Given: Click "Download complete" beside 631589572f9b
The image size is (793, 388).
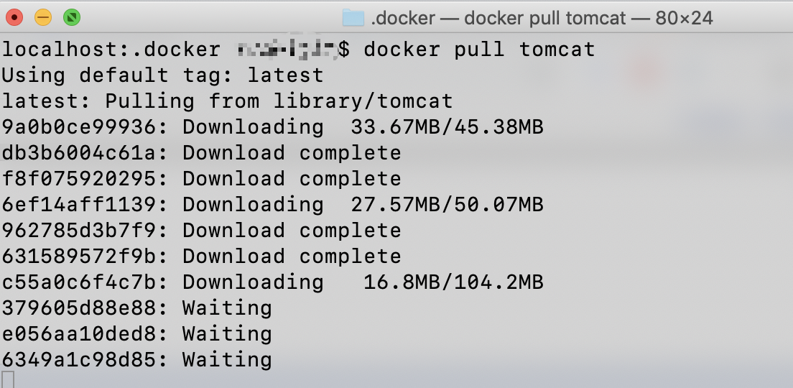Looking at the screenshot, I should [x=292, y=257].
